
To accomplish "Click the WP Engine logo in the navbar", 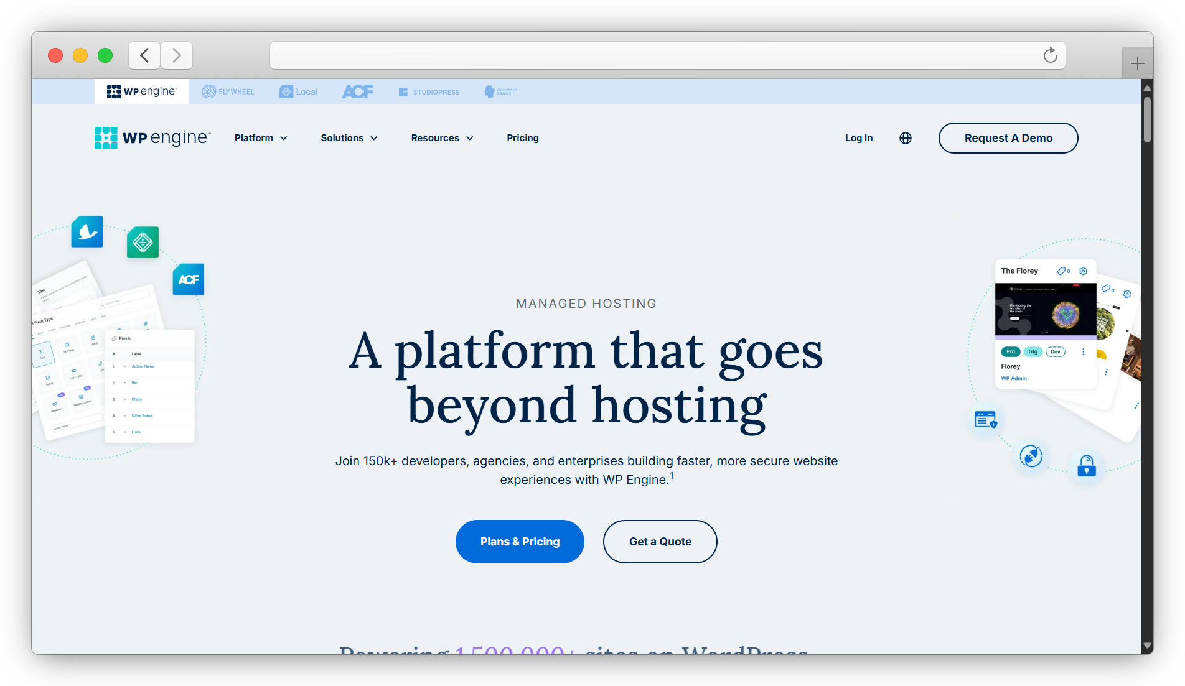I will pyautogui.click(x=152, y=137).
